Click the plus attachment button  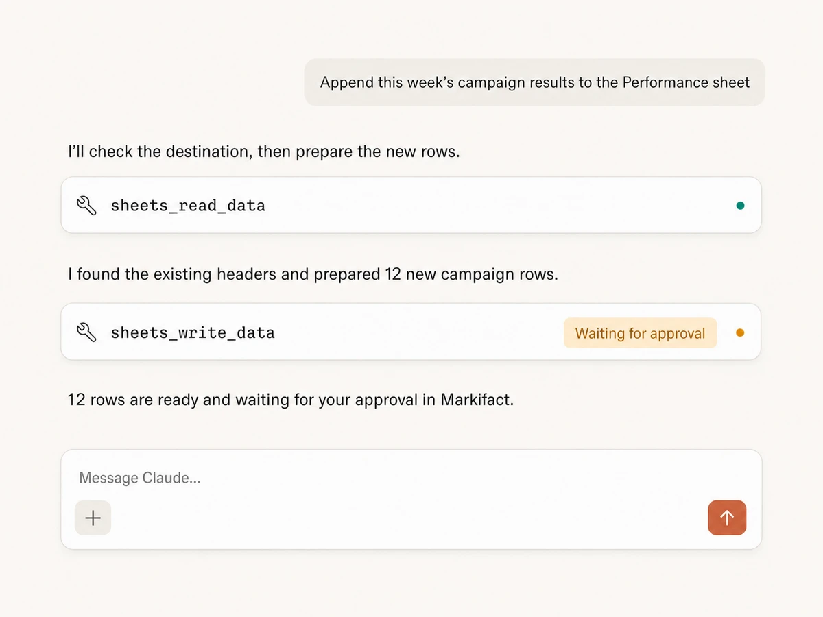(x=93, y=518)
